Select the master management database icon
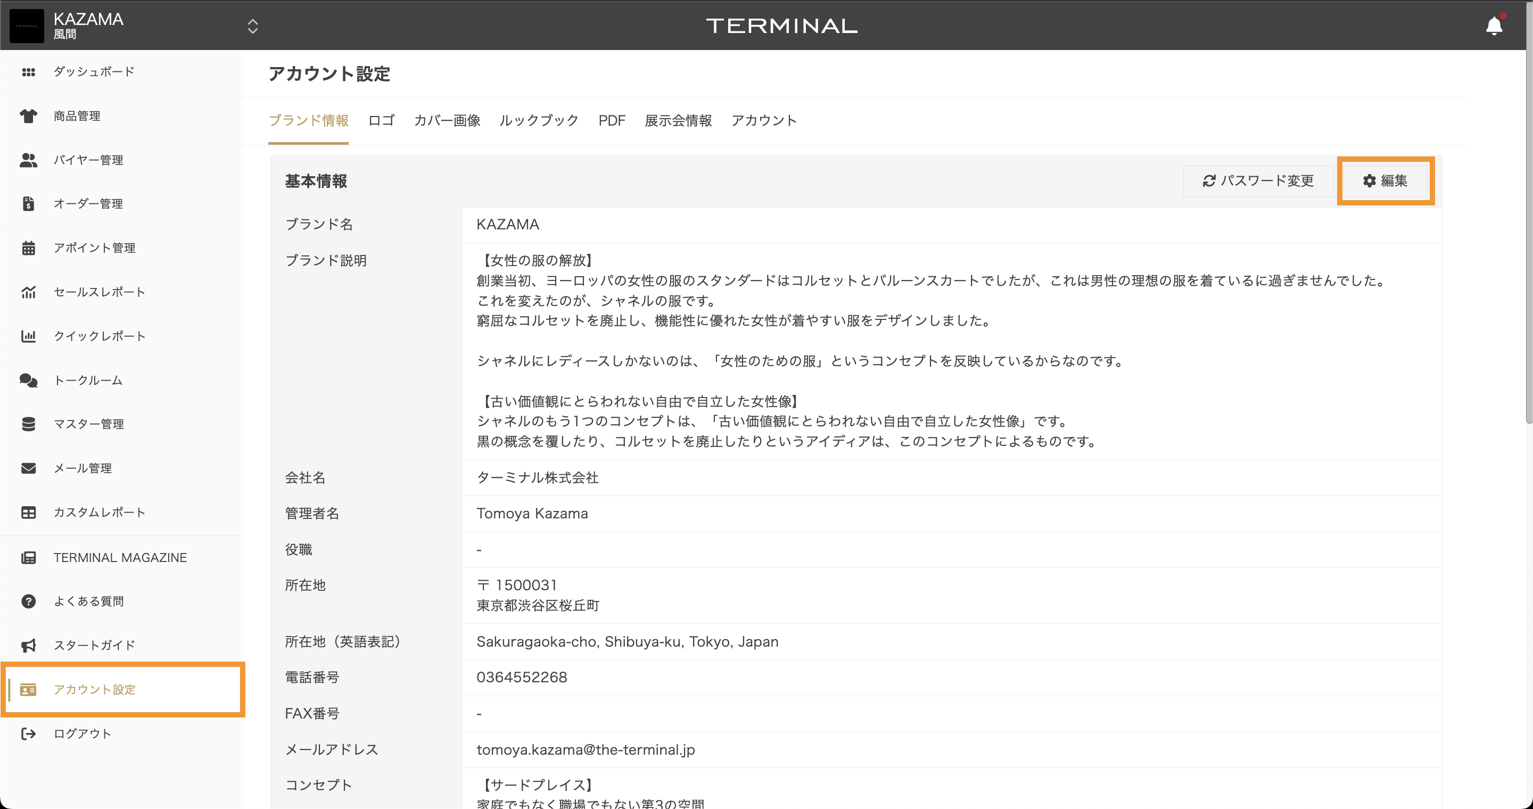This screenshot has height=809, width=1533. click(x=28, y=424)
